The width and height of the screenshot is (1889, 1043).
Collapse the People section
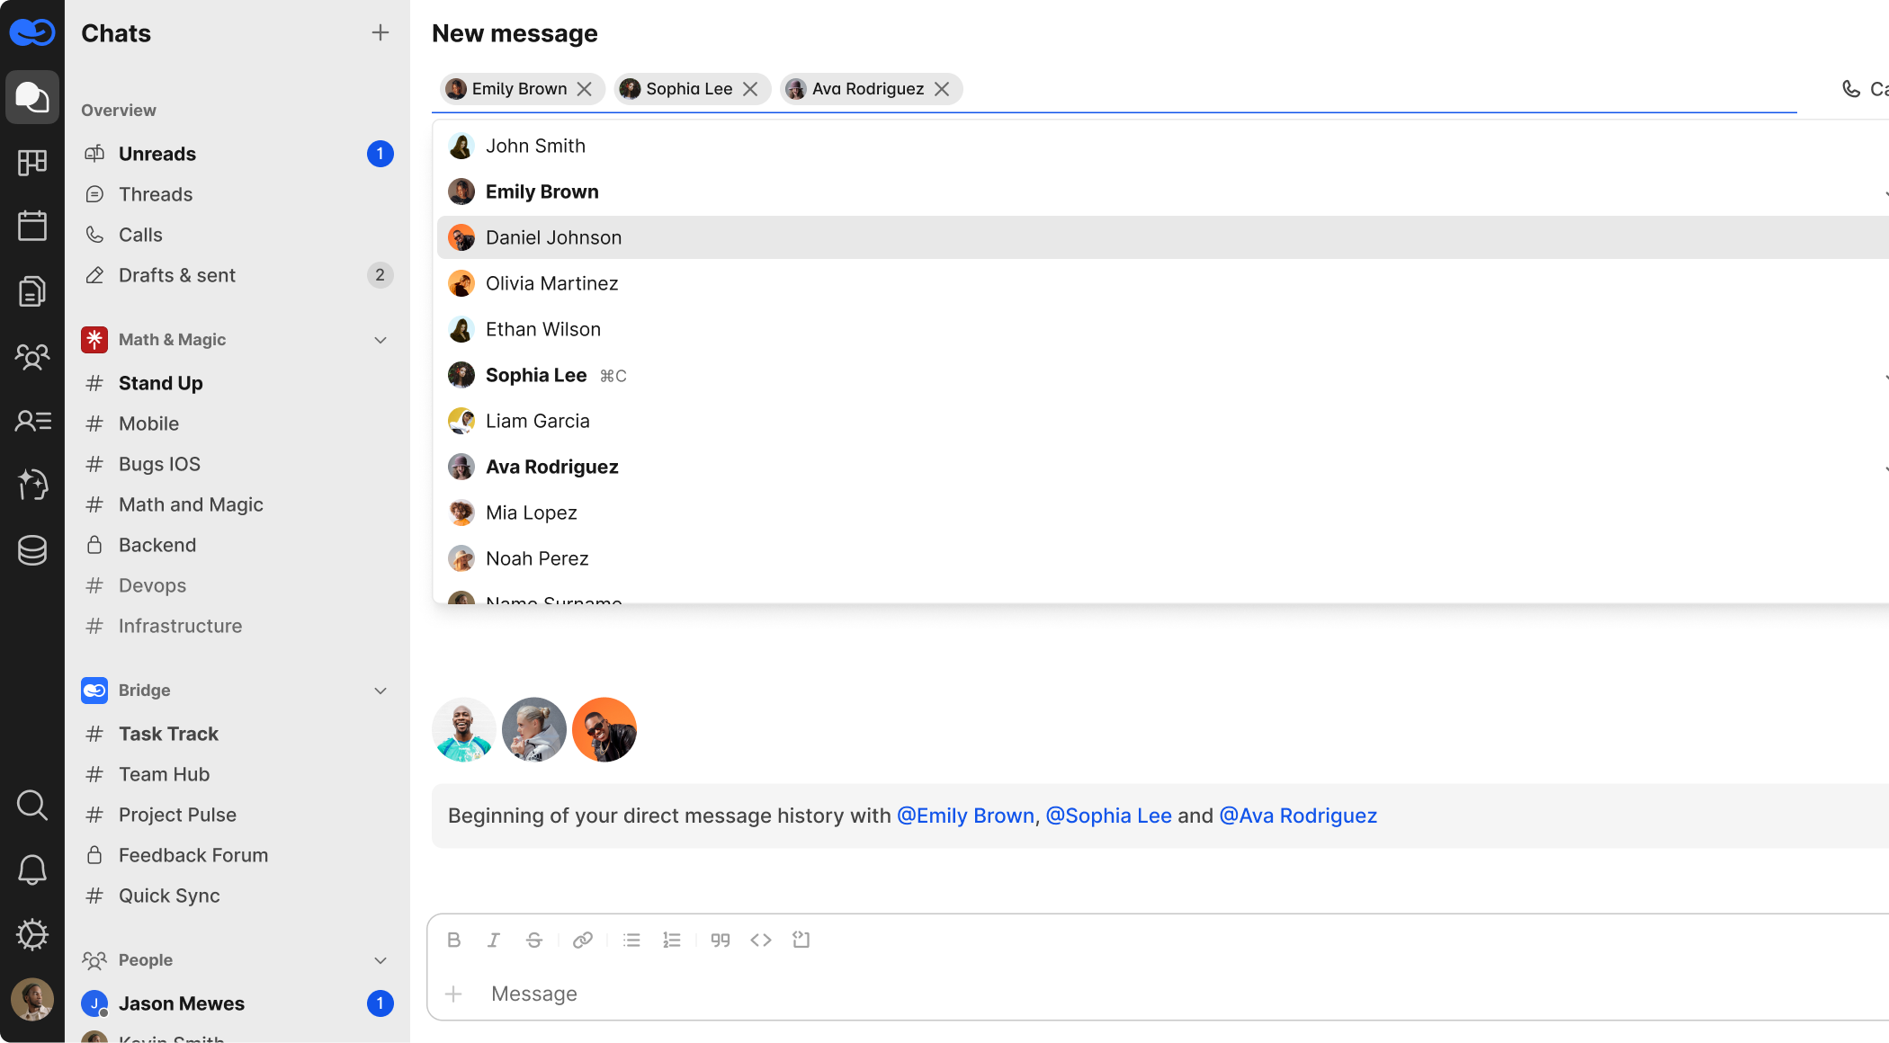pyautogui.click(x=380, y=960)
